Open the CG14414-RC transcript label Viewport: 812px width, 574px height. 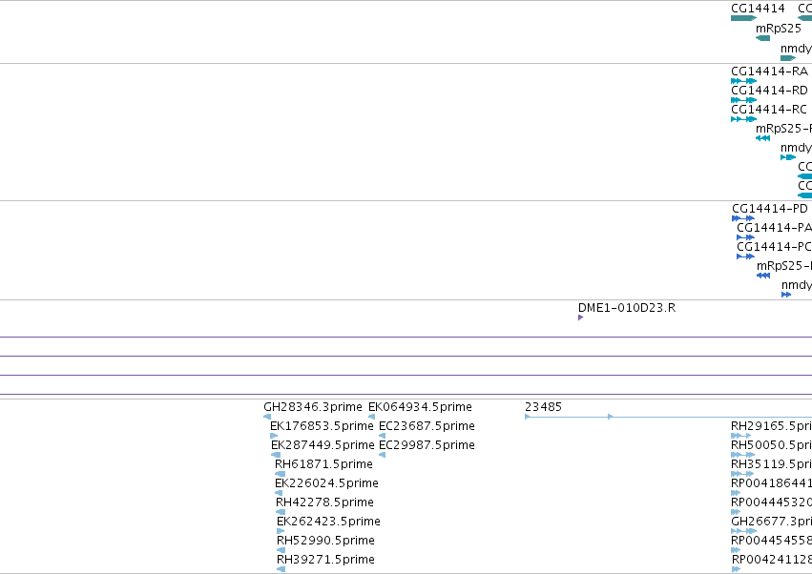(769, 110)
